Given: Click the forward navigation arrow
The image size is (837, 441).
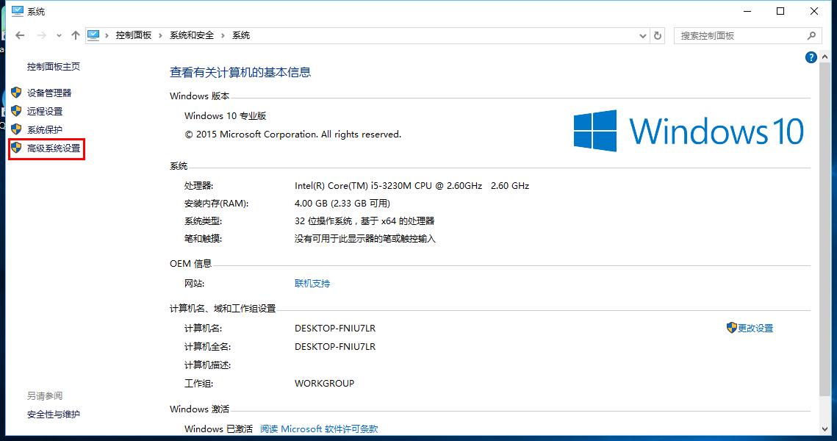Looking at the screenshot, I should [41, 35].
